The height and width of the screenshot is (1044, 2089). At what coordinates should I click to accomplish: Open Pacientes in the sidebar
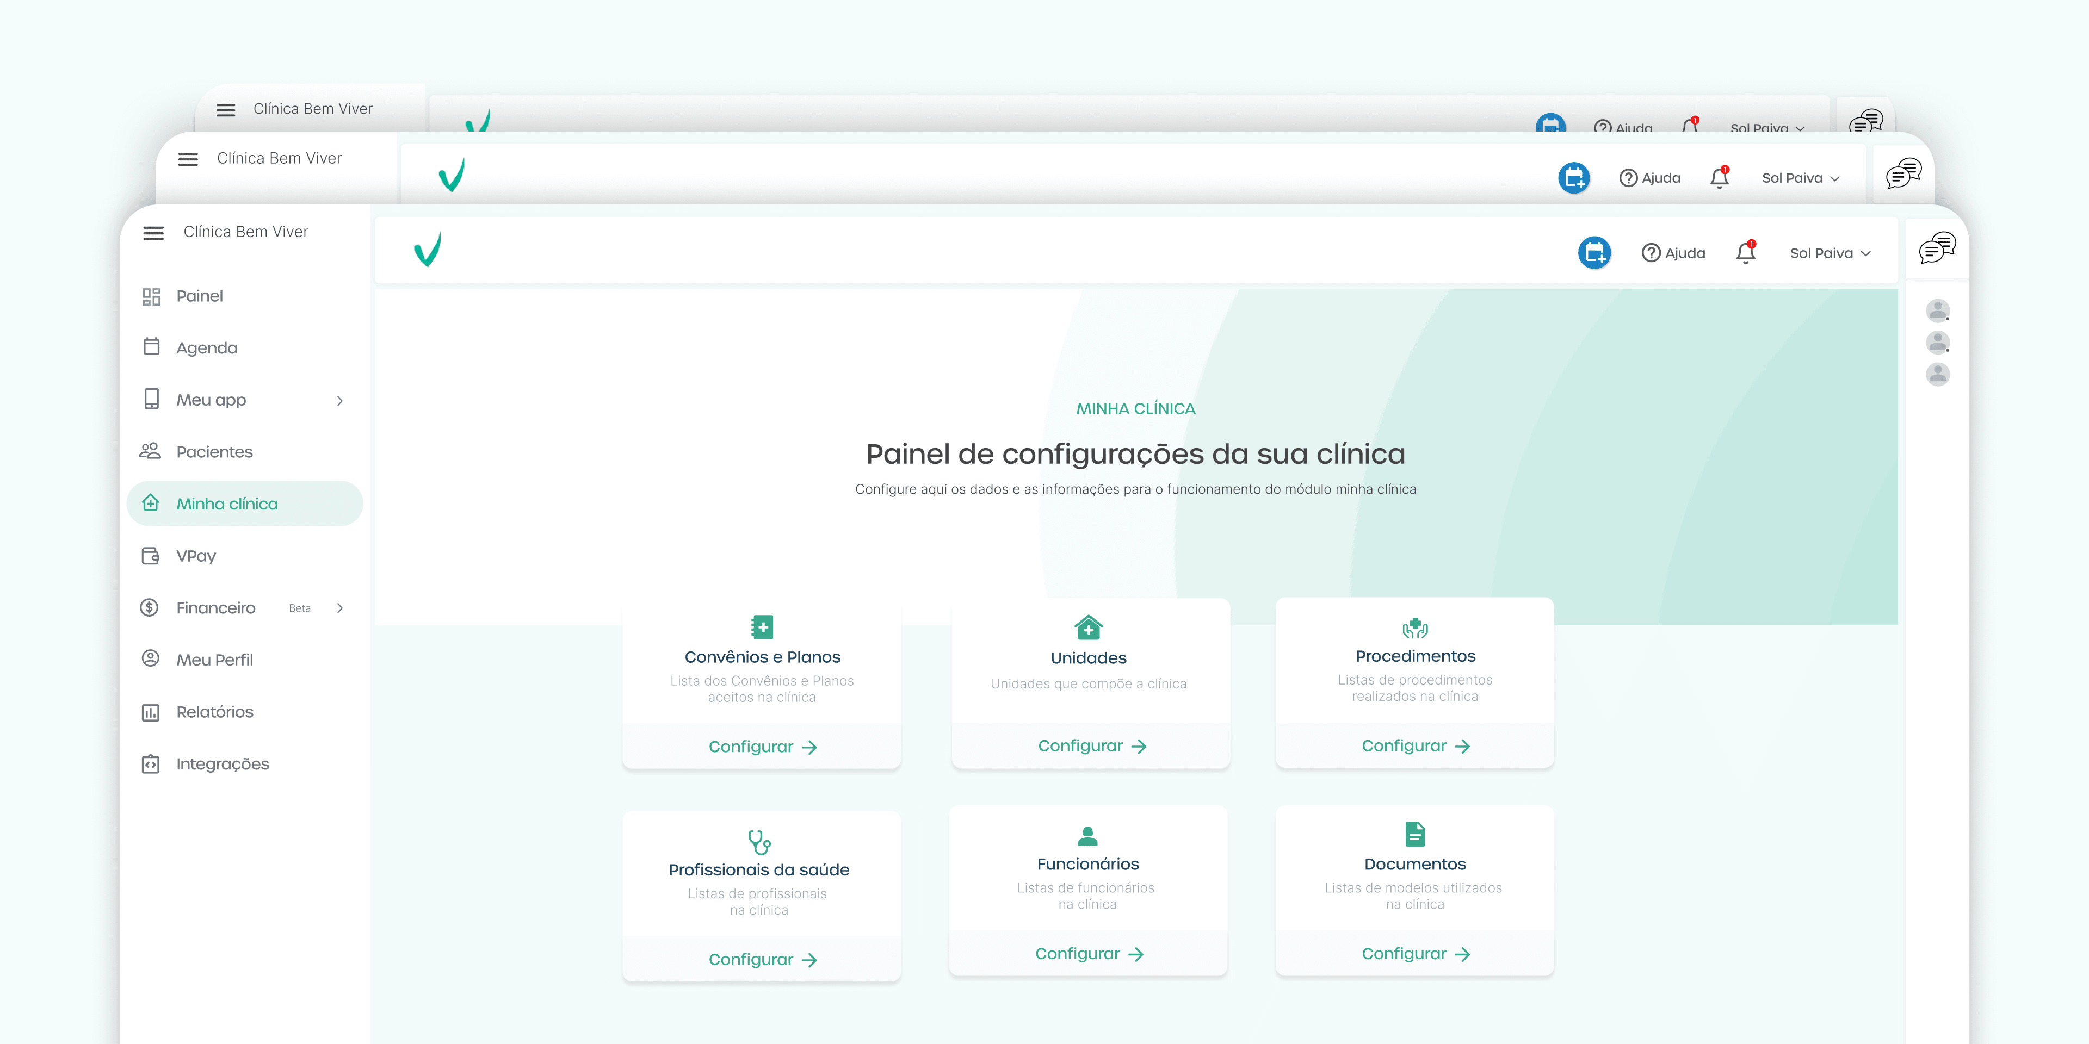tap(245, 451)
